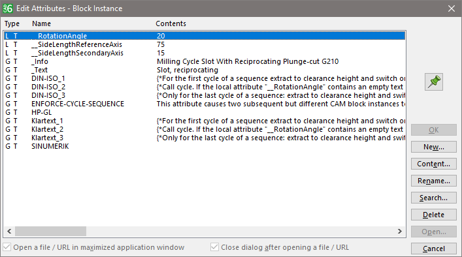Click the horizontal scrollbar thumb
Viewport: 462px width, 257px height.
51,231
